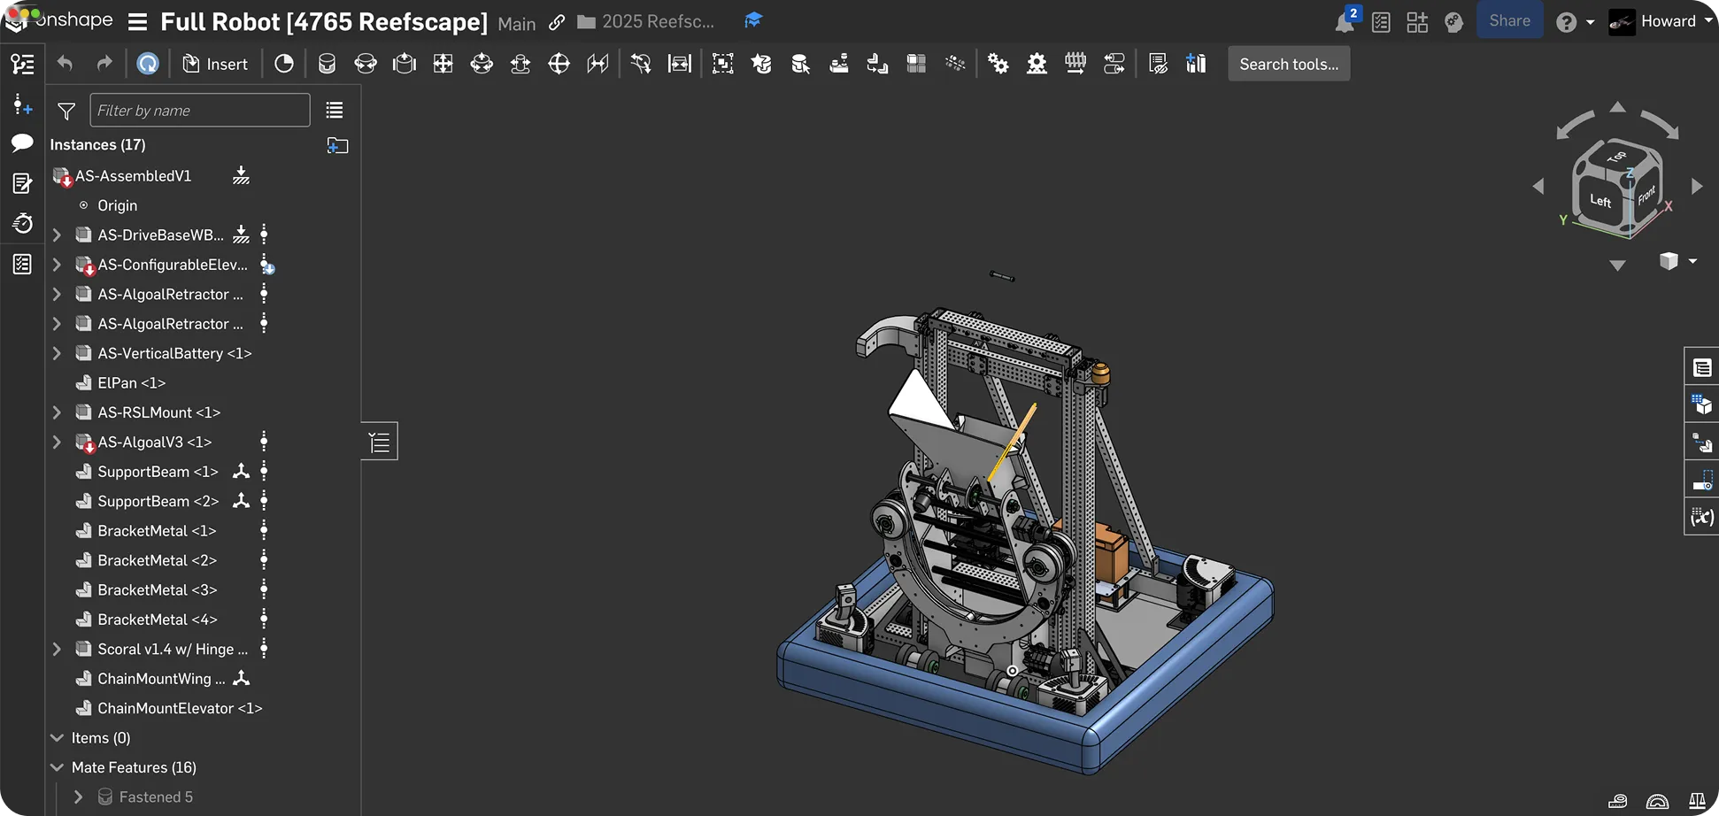
Task: Open the notifications bell icon
Action: click(x=1345, y=21)
